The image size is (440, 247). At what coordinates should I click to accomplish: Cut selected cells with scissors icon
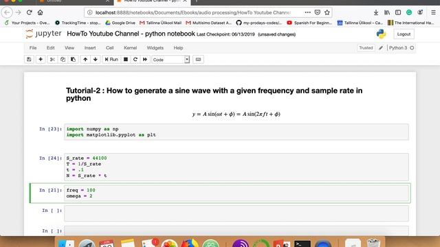[x=52, y=60]
